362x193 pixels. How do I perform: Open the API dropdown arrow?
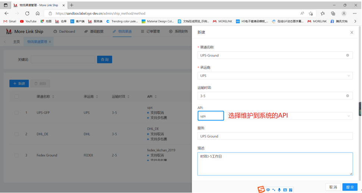tap(349, 116)
